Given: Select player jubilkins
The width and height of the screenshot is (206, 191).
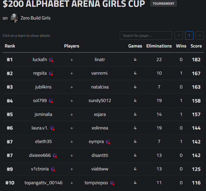Looking at the screenshot, I should click(x=43, y=87).
